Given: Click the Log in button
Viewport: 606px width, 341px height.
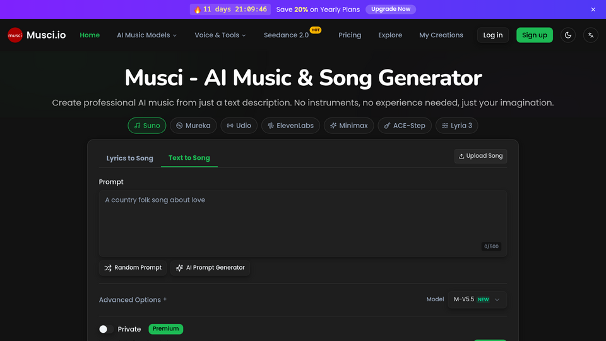Looking at the screenshot, I should point(493,35).
